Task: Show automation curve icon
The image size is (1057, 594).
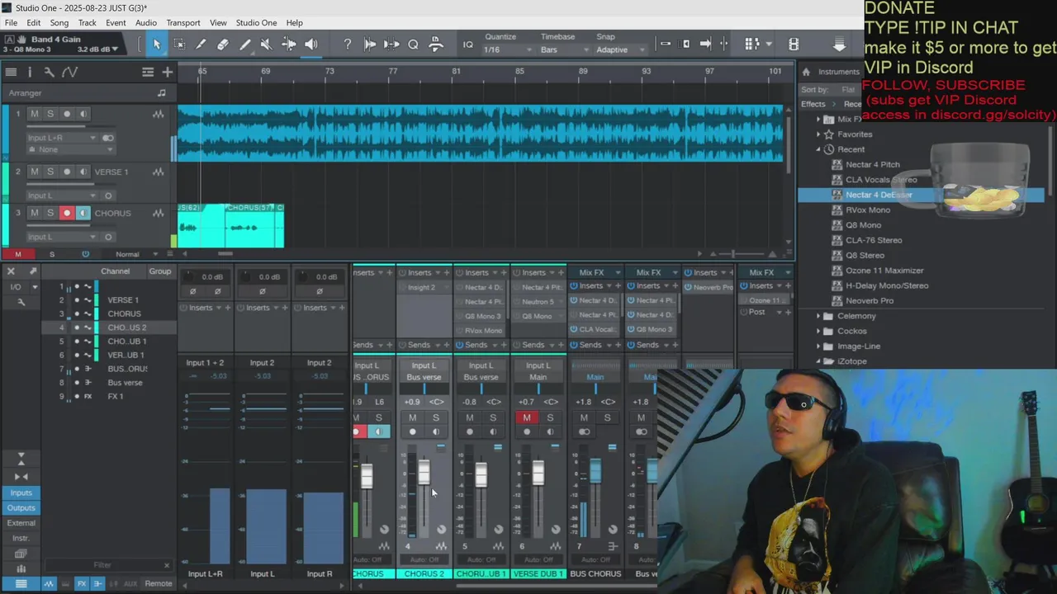Action: pos(69,72)
